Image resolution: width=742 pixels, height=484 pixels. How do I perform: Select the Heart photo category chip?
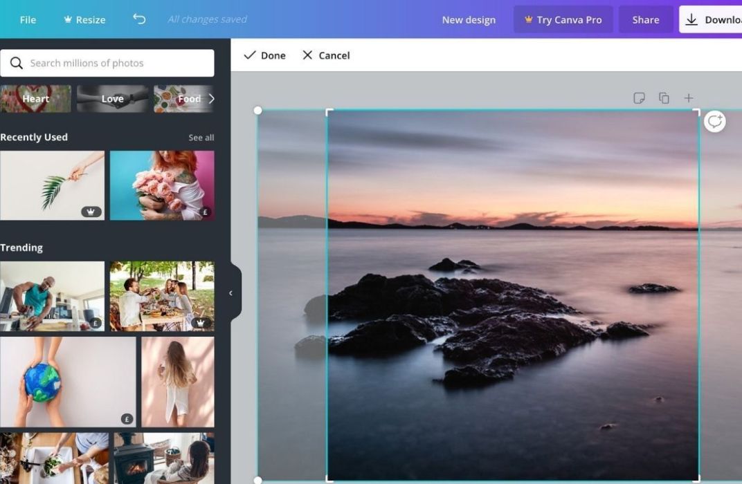tap(35, 98)
